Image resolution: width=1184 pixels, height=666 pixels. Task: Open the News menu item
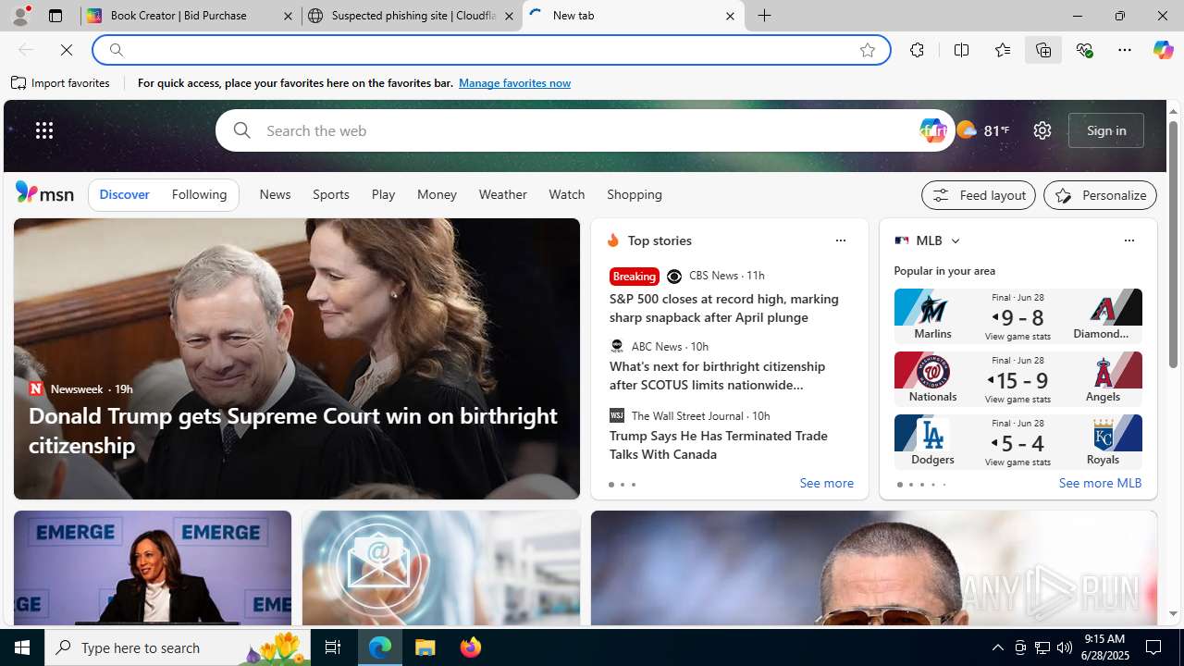click(275, 194)
